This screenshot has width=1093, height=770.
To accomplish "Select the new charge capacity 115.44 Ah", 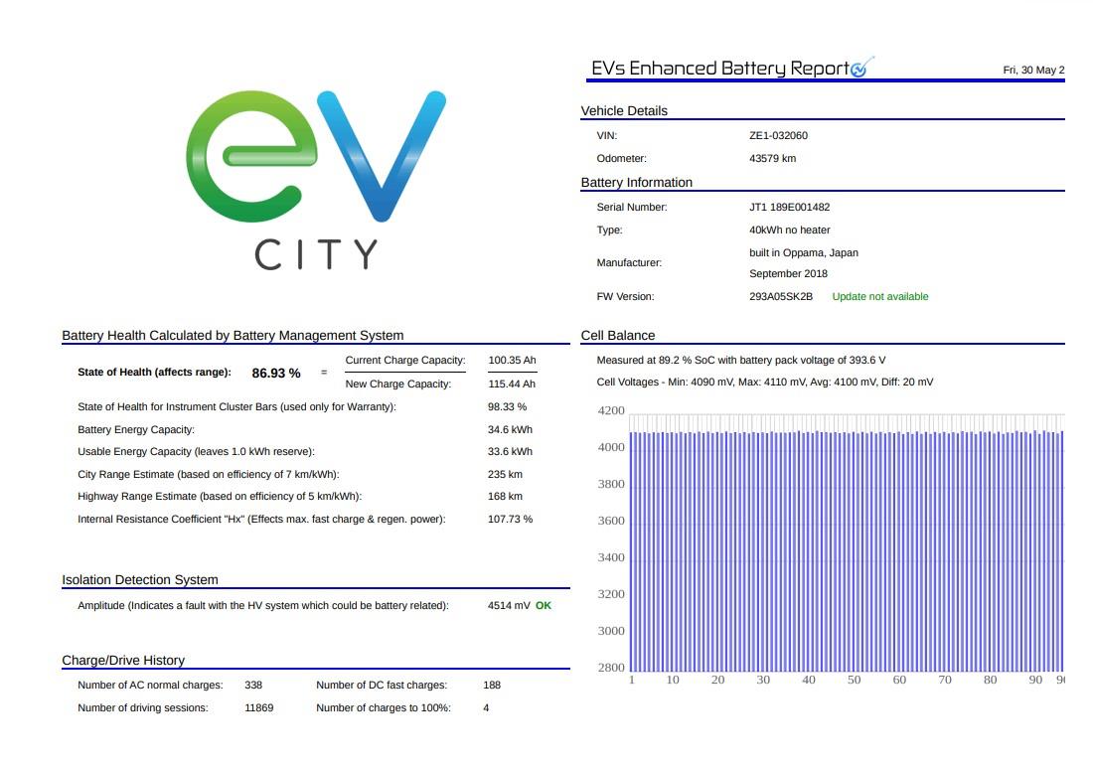I will pyautogui.click(x=513, y=384).
